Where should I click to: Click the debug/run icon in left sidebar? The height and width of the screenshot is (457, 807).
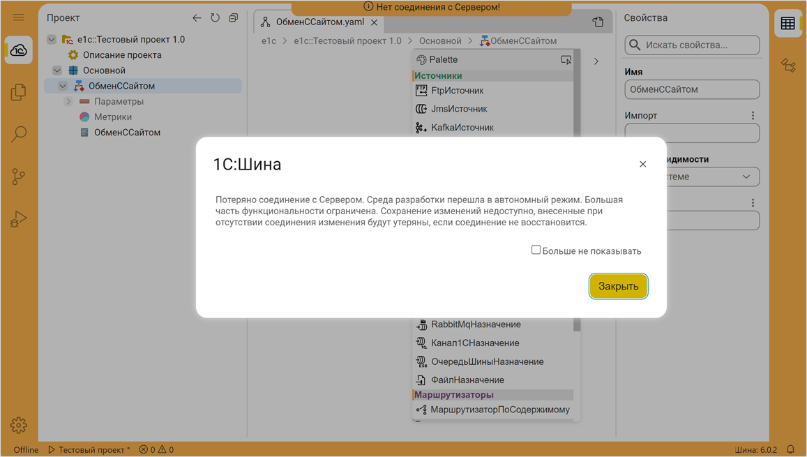18,218
